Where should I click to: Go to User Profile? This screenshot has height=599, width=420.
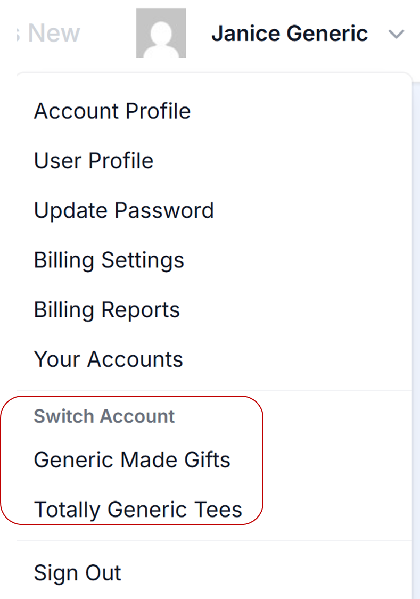pyautogui.click(x=94, y=161)
